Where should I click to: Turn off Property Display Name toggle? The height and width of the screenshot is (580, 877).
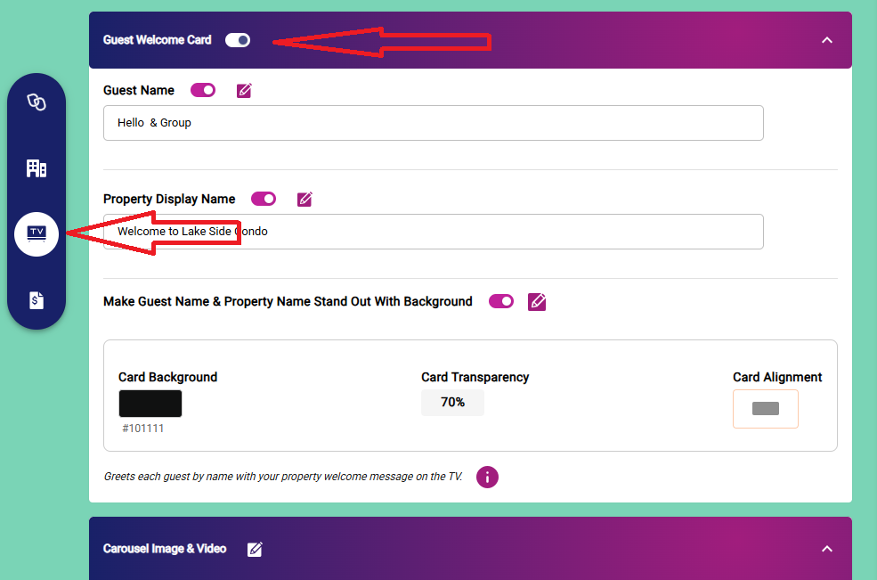[x=264, y=199]
